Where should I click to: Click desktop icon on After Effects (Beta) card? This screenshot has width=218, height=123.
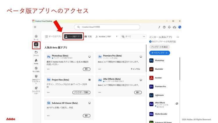tap(141, 80)
